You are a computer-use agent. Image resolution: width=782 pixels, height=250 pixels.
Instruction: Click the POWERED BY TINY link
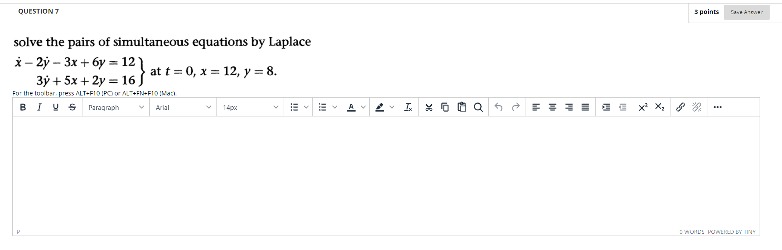(x=732, y=232)
